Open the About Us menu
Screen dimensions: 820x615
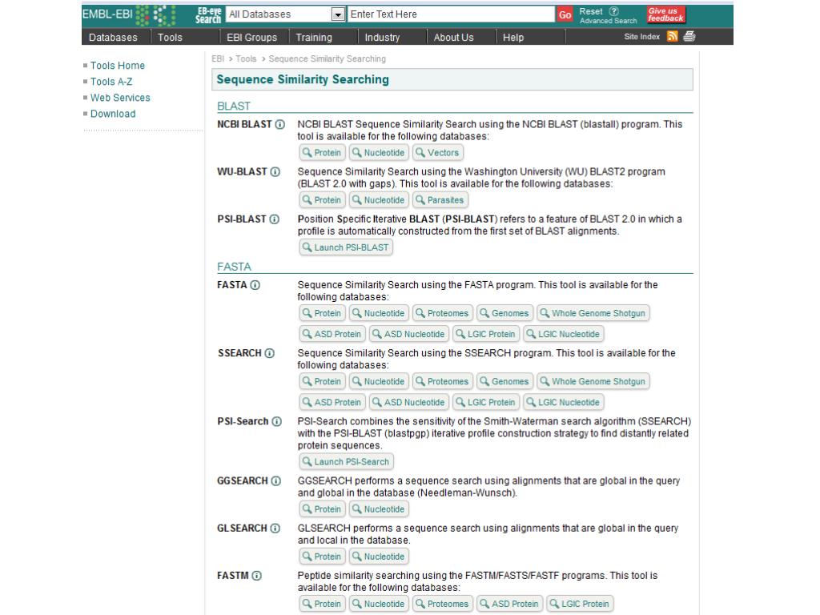coord(453,37)
